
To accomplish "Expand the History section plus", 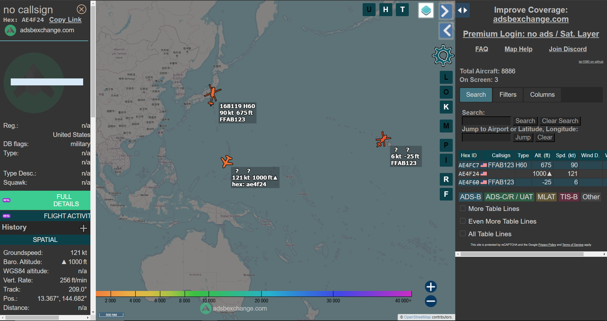I will [x=83, y=228].
